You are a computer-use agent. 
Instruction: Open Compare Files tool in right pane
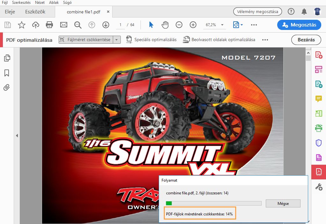click(x=319, y=113)
